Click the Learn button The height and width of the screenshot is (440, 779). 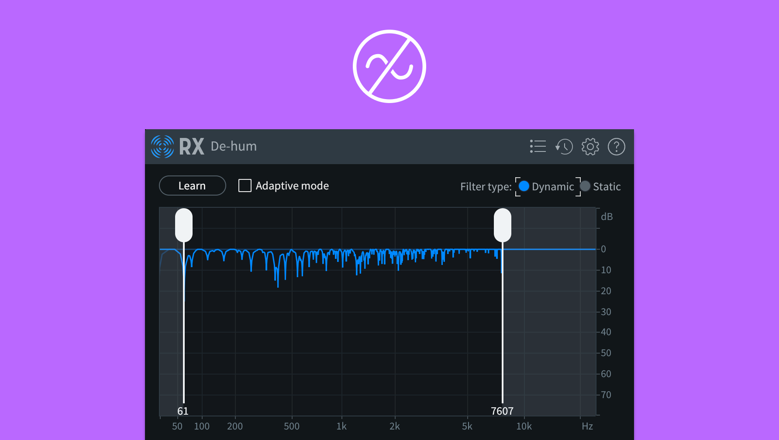pos(193,186)
